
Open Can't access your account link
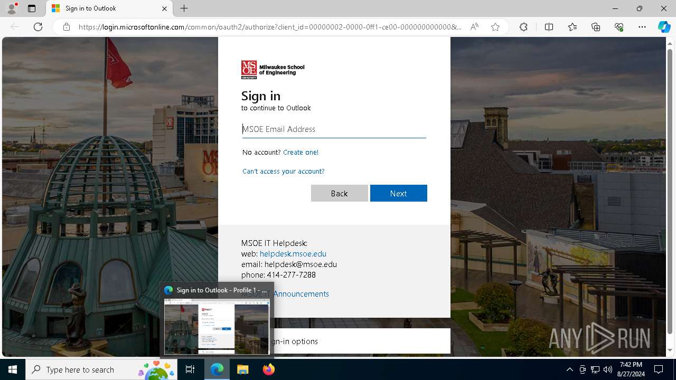[x=283, y=171]
